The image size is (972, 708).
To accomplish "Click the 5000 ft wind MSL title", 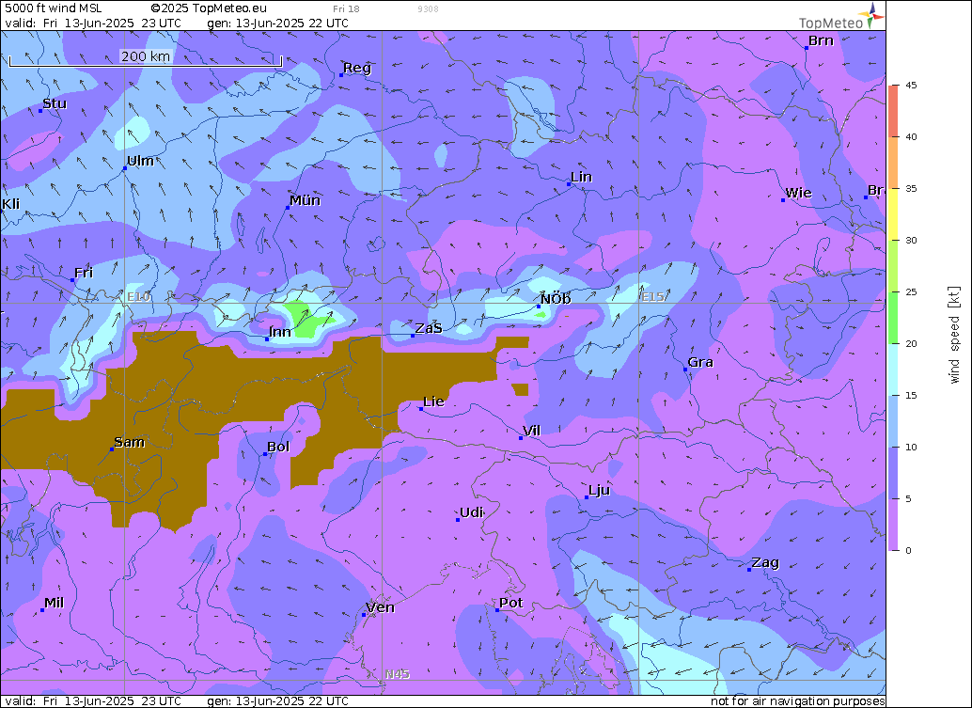I will pos(54,8).
